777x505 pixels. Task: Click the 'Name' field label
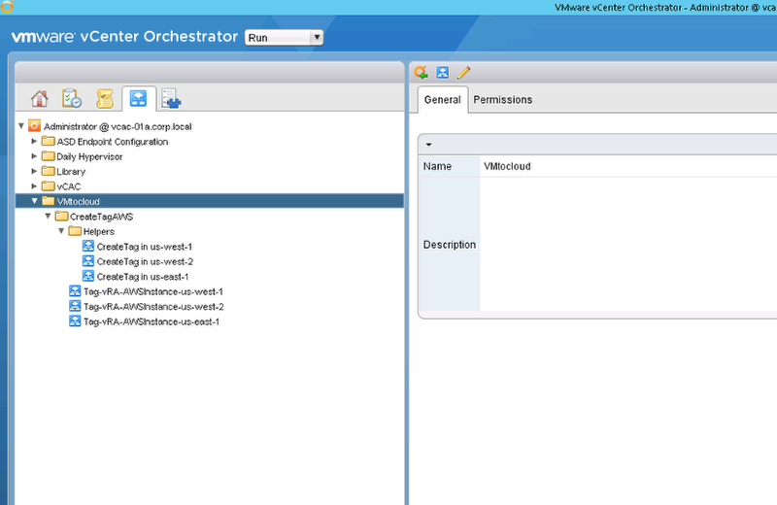click(x=437, y=166)
